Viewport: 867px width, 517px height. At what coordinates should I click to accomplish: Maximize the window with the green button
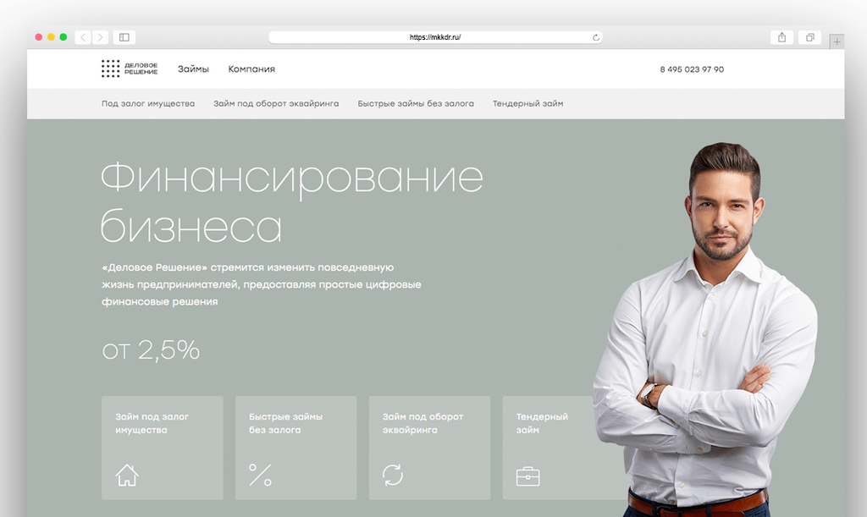coord(63,37)
